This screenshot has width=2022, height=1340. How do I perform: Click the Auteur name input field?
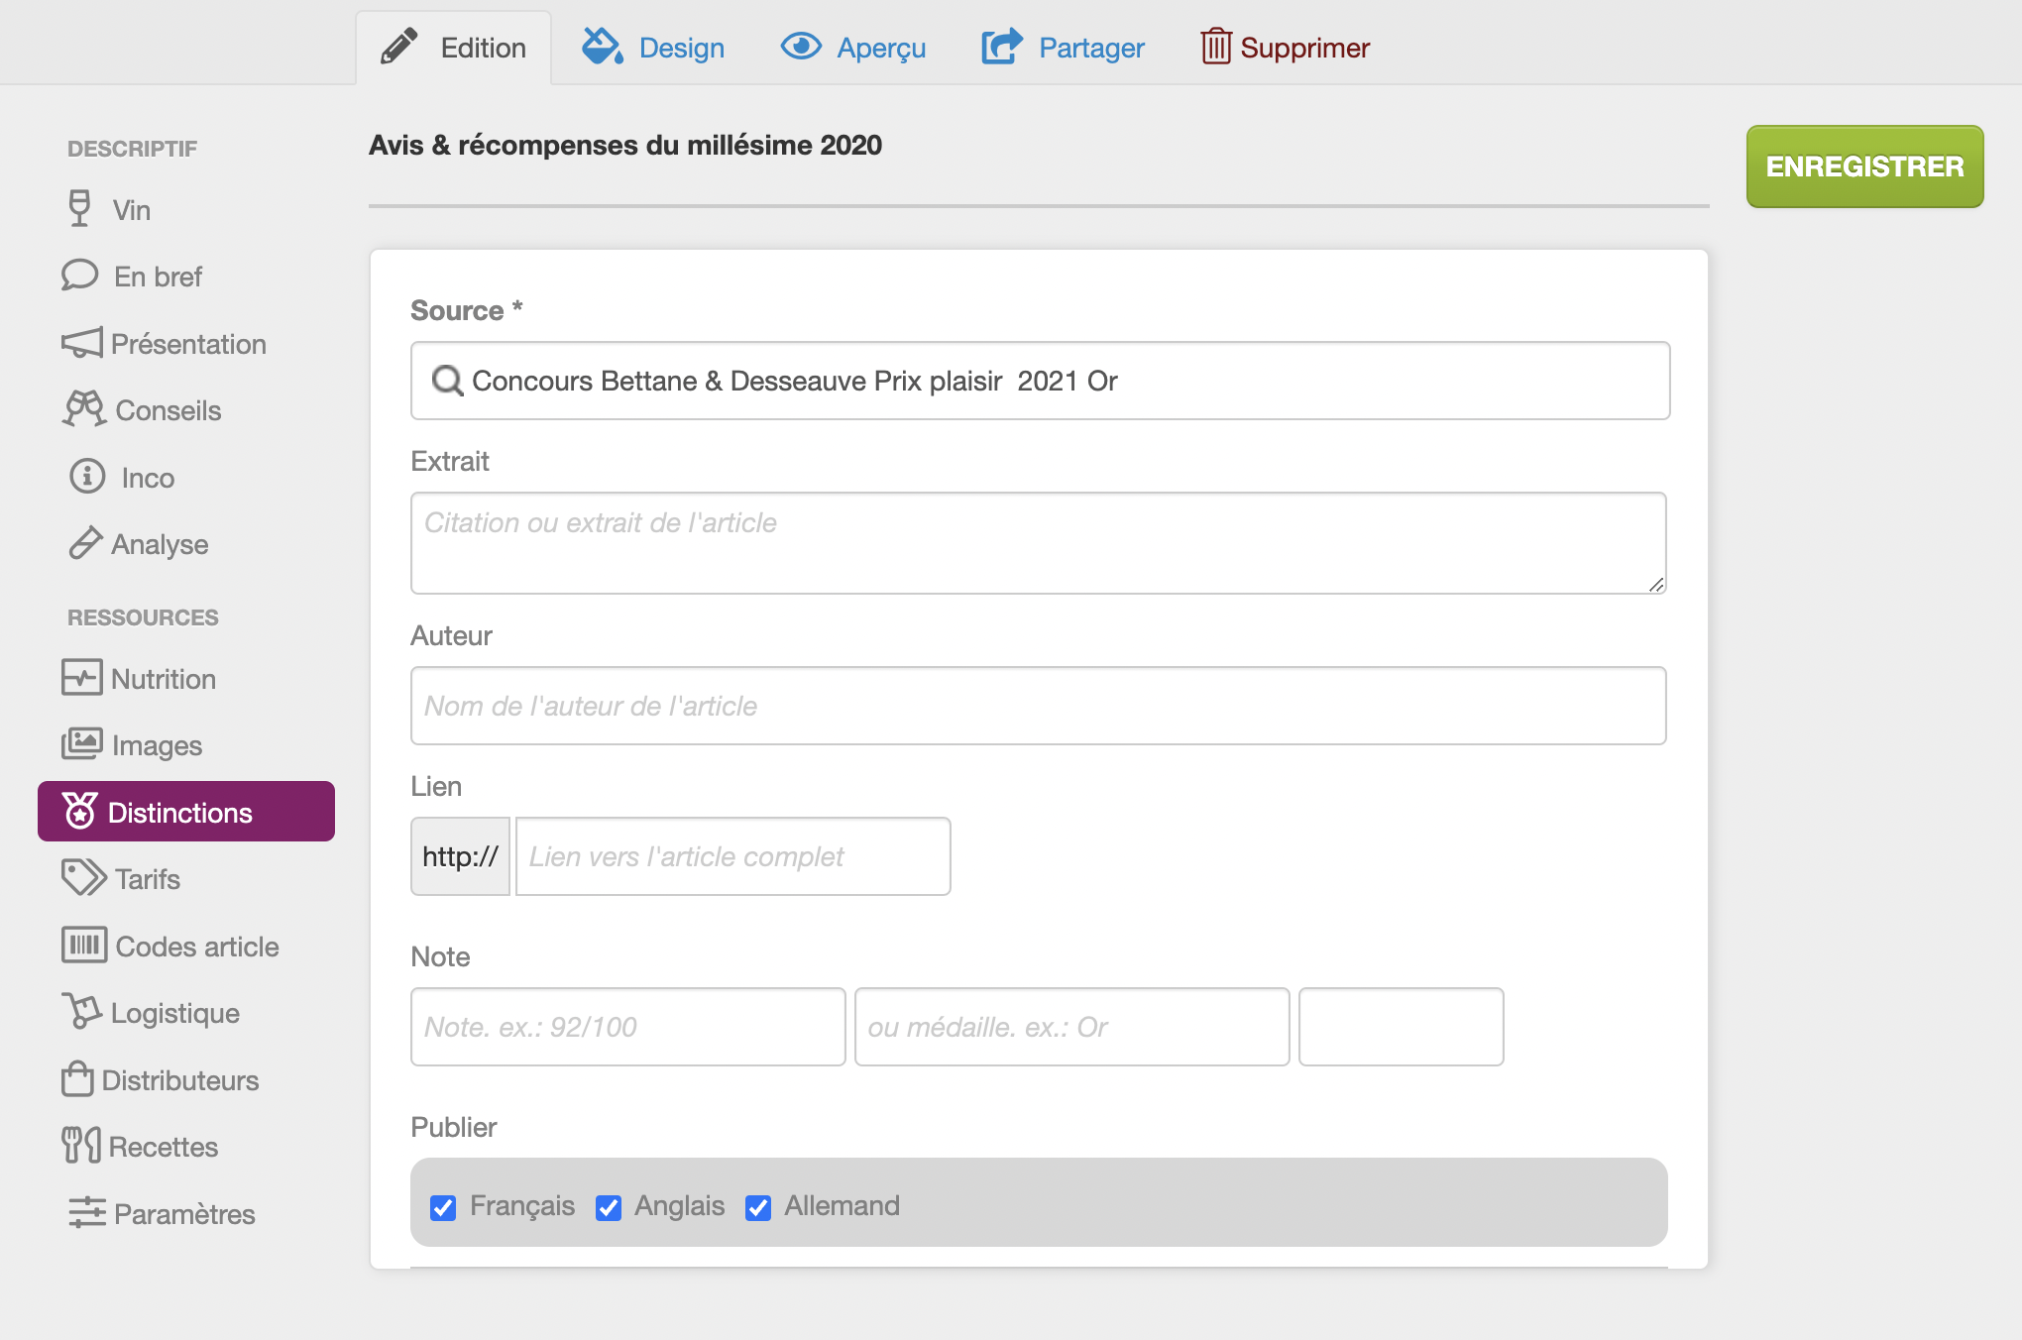pos(1039,706)
